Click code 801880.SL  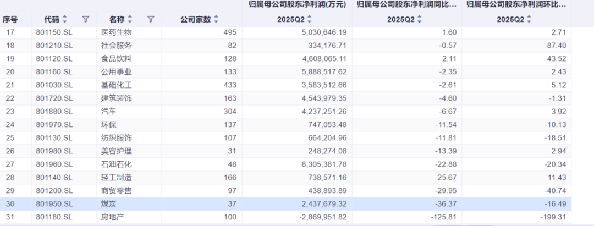click(54, 112)
